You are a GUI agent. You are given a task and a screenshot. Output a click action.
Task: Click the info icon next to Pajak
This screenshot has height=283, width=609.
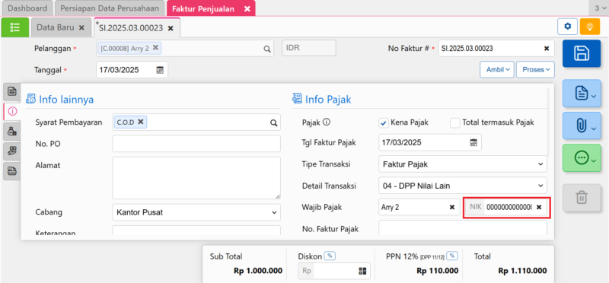click(x=327, y=122)
